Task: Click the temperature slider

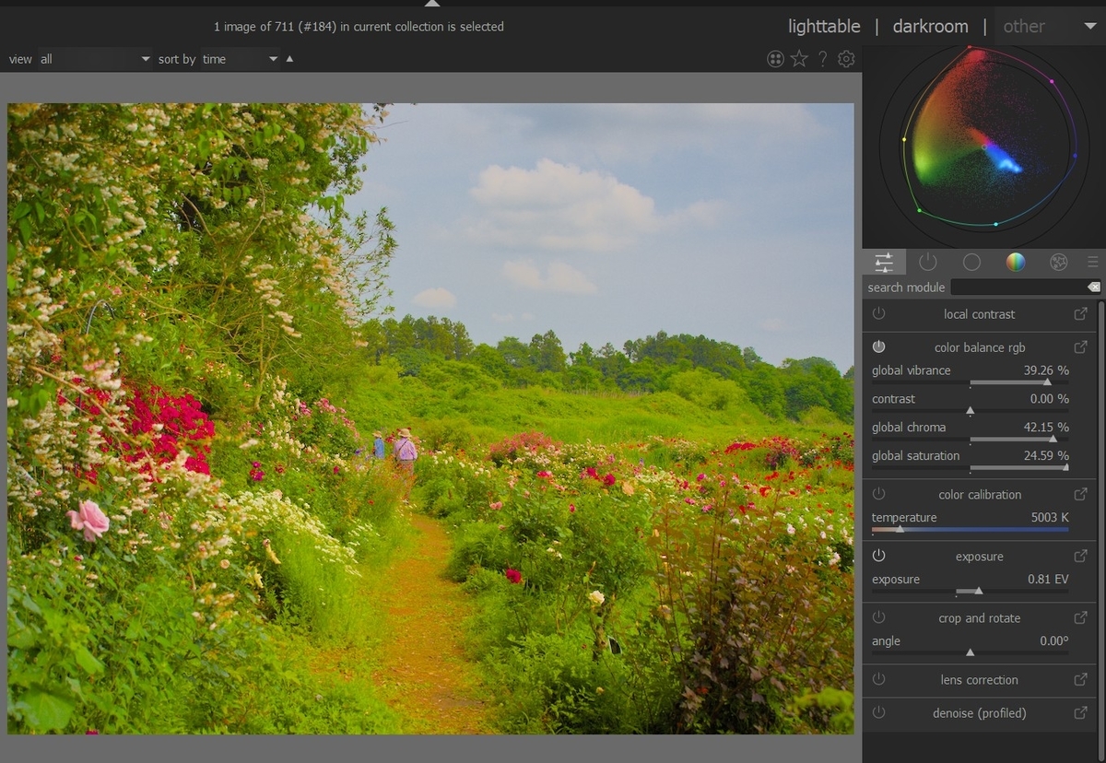Action: pyautogui.click(x=971, y=530)
